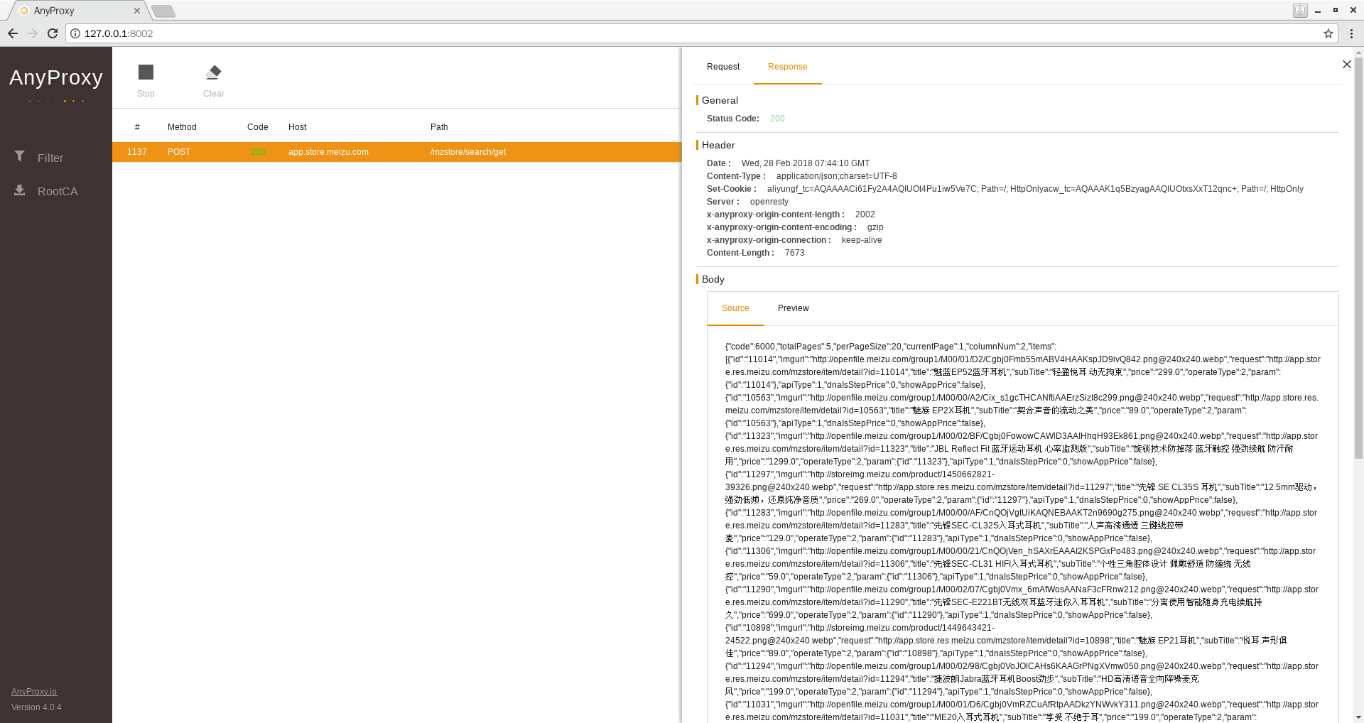Open the AnyProxy.io link
Image resolution: width=1364 pixels, height=723 pixels.
pos(34,692)
